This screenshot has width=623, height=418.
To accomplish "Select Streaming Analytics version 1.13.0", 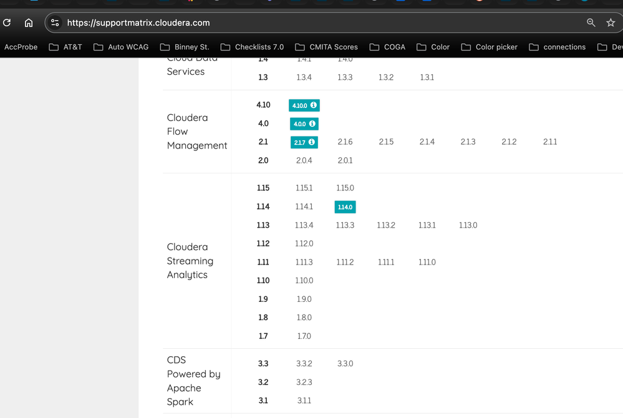I will point(468,225).
